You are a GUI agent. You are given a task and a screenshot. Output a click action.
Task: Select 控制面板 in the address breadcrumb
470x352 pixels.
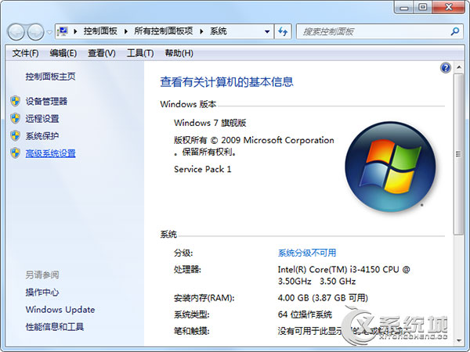100,31
